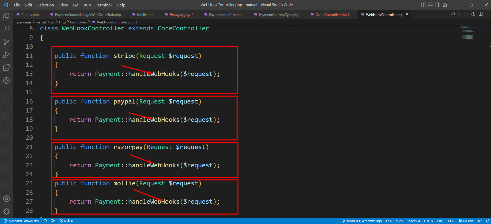Open the Terminal menu
Screen dimensions: 491x224
point(104,5)
